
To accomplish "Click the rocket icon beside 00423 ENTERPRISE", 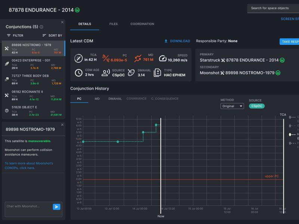I will click(x=6, y=64).
